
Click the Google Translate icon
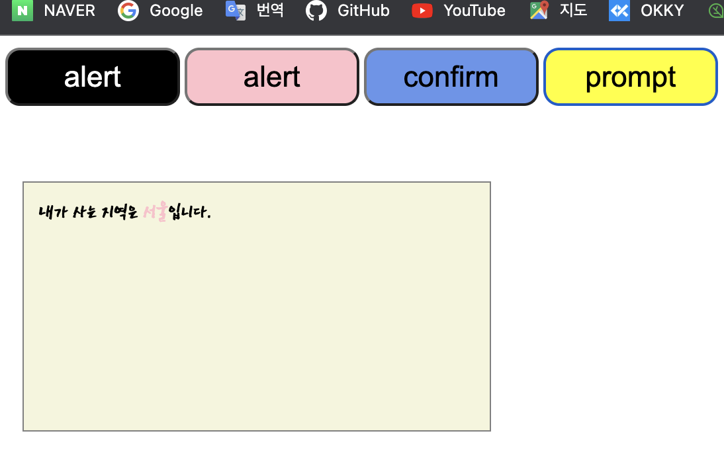[x=236, y=11]
